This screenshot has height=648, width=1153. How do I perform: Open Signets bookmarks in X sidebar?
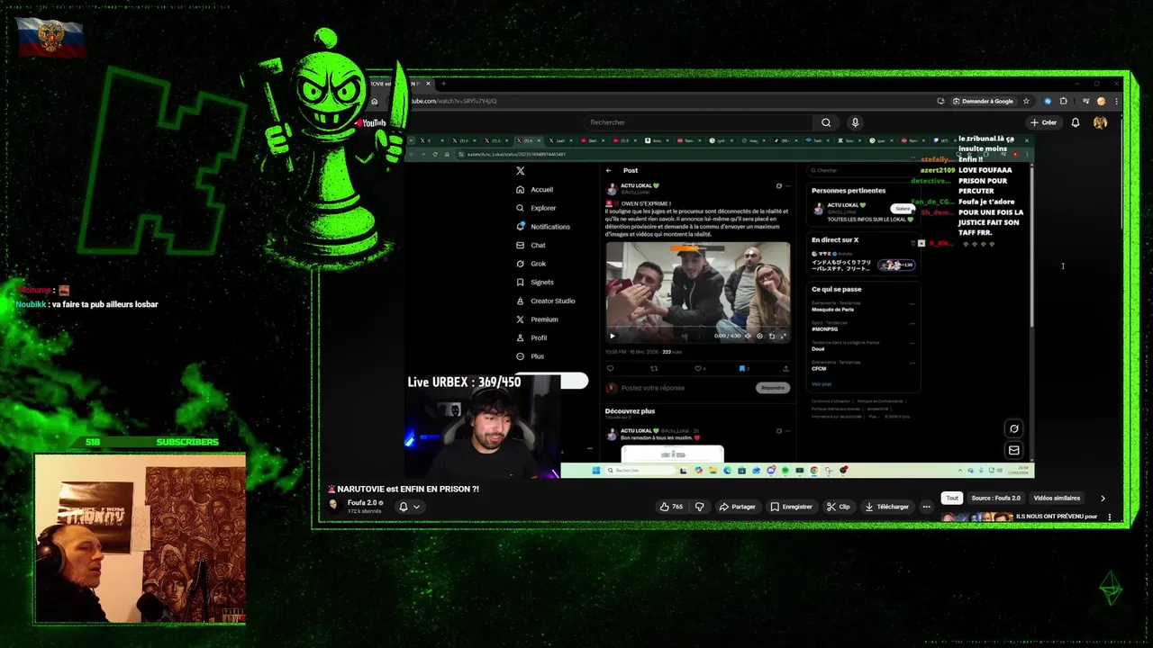point(535,283)
